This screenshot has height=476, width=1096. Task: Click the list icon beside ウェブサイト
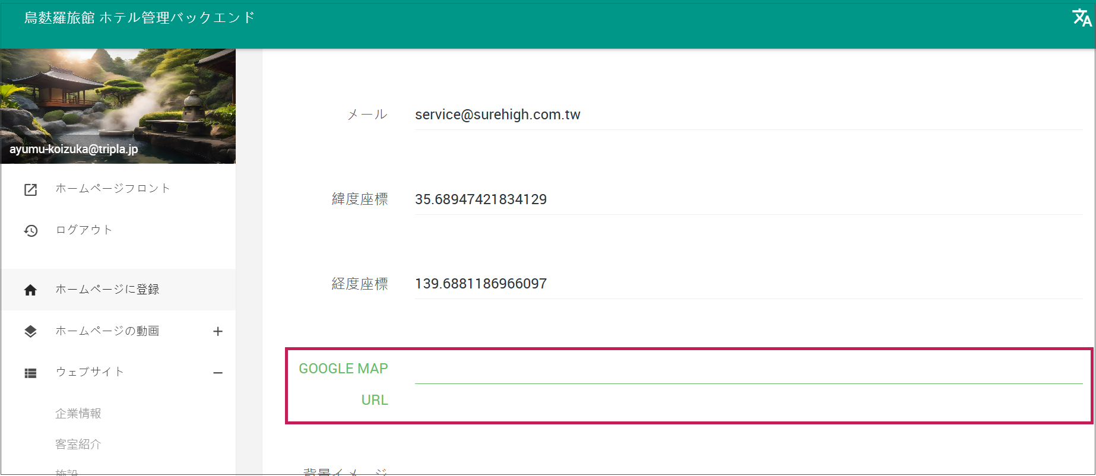[30, 373]
